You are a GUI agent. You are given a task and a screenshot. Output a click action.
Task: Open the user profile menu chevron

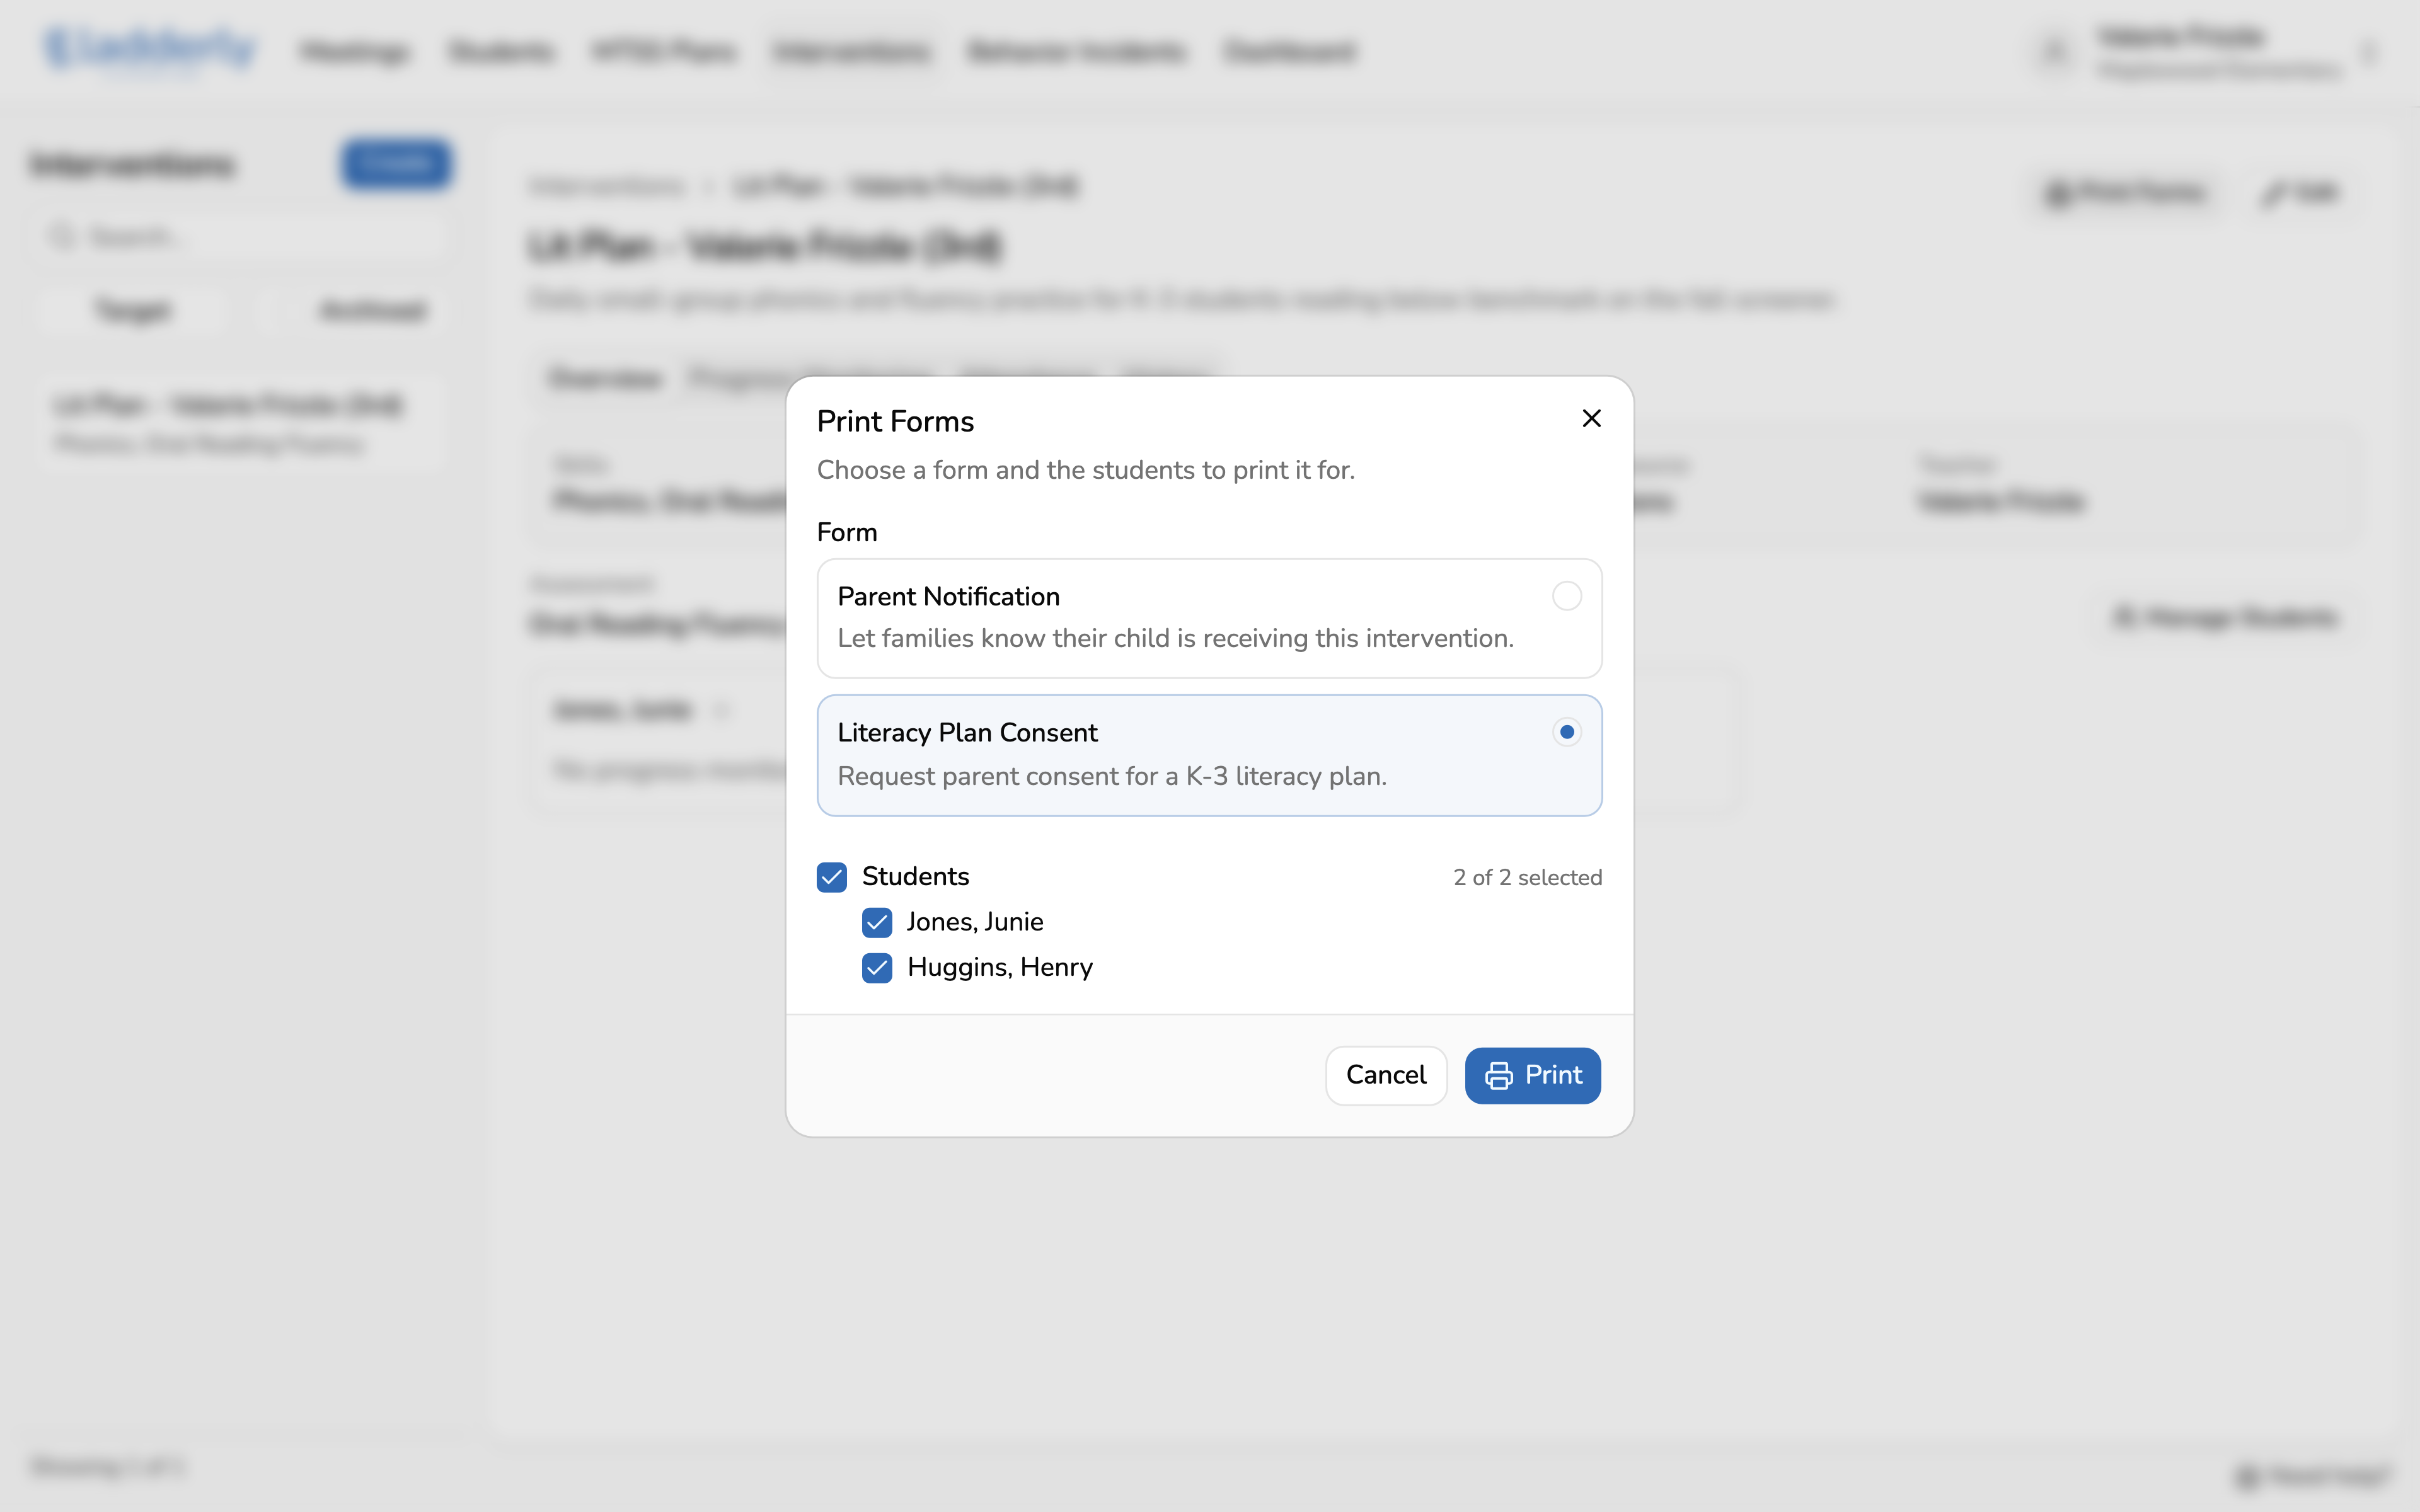point(2369,52)
